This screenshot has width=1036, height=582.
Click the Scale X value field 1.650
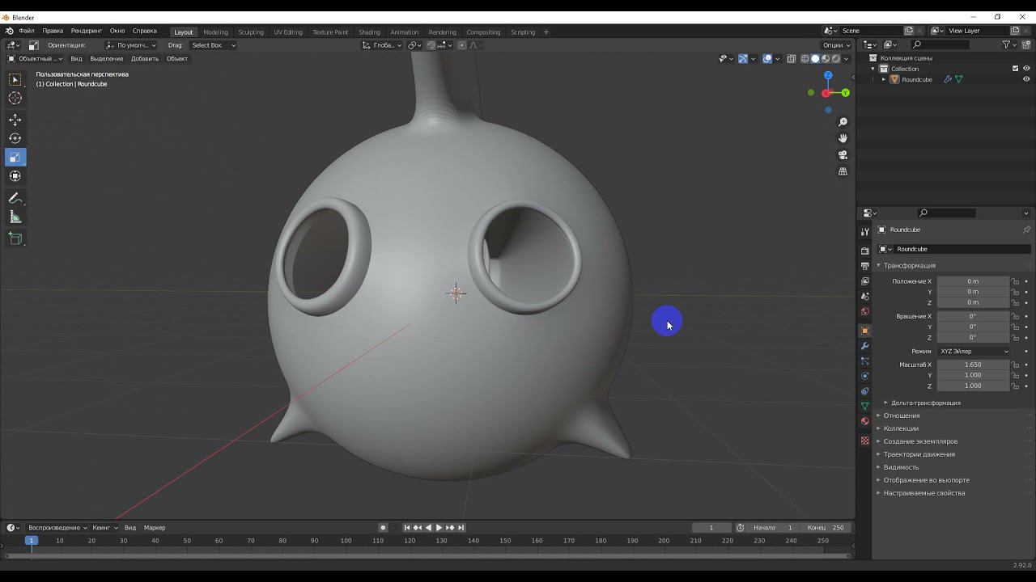pyautogui.click(x=972, y=365)
